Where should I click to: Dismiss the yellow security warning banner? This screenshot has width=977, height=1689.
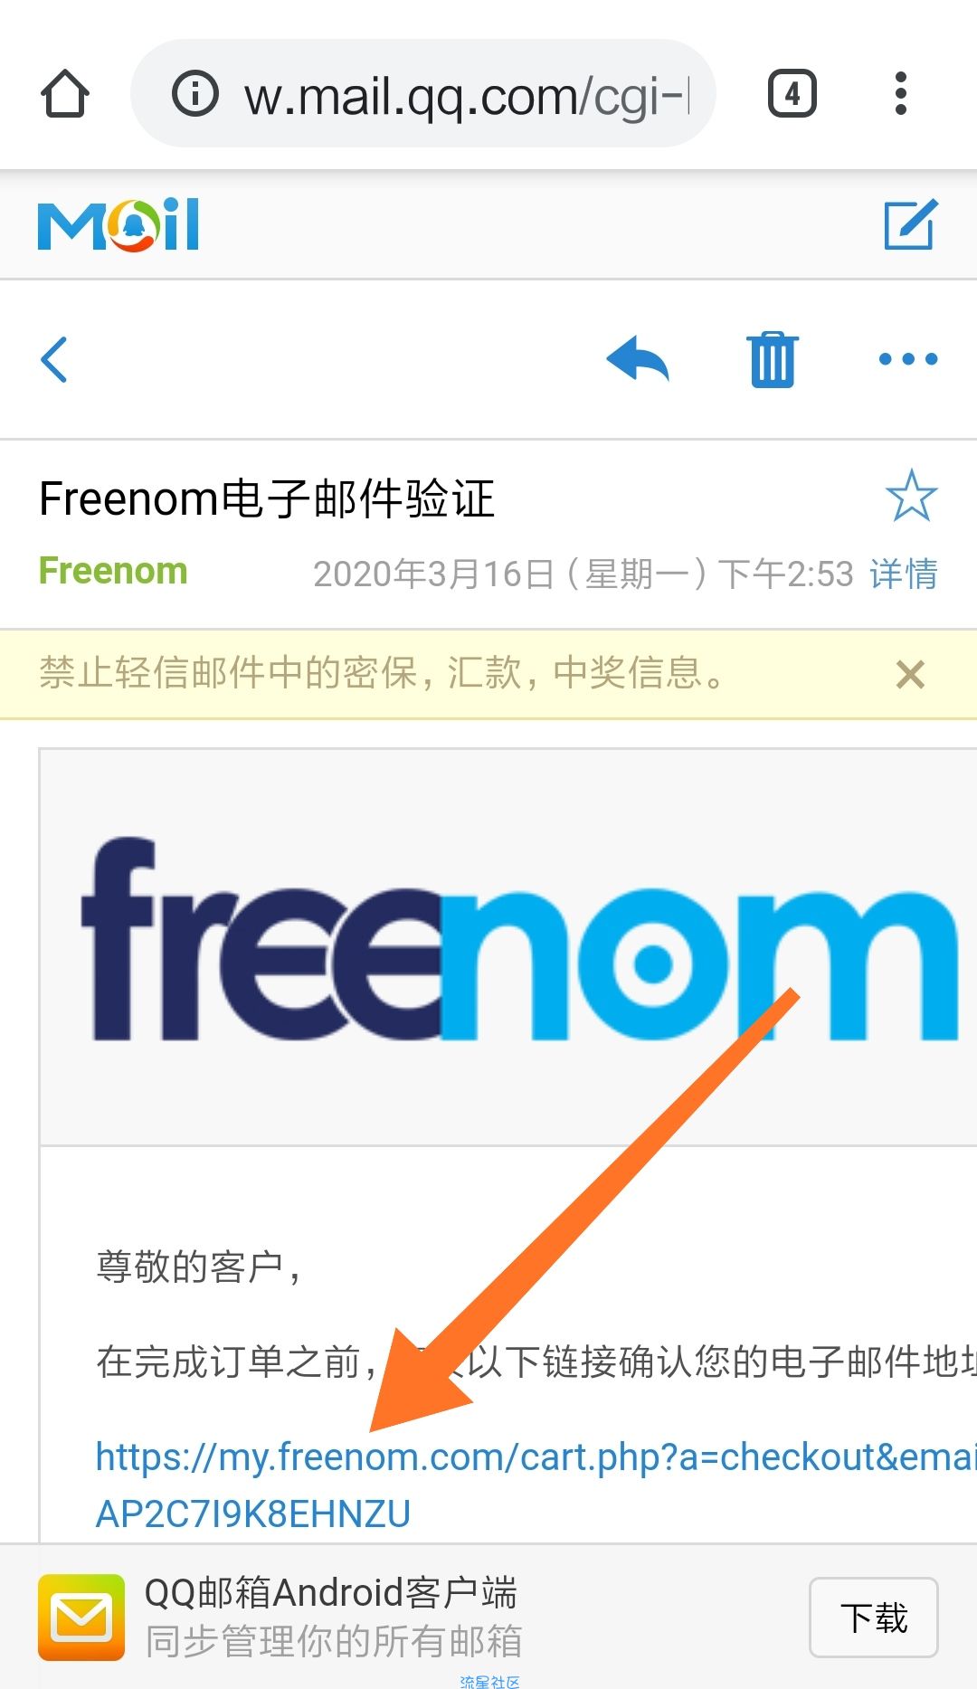910,675
